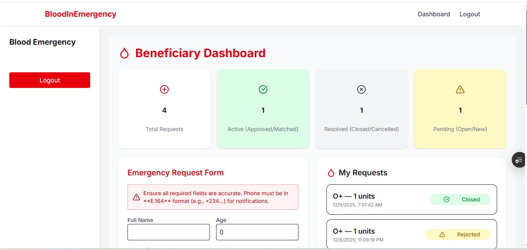Click the Closed status badge
Viewport: 527px width, 250px height.
pos(460,199)
